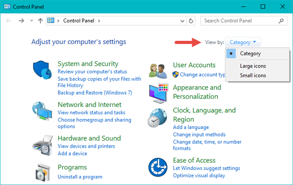Click the System and Security shield icon
The width and height of the screenshot is (293, 185).
(43, 69)
